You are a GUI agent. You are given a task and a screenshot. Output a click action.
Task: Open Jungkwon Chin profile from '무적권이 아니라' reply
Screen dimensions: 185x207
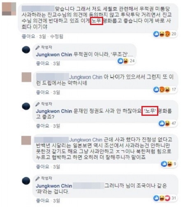54,55
